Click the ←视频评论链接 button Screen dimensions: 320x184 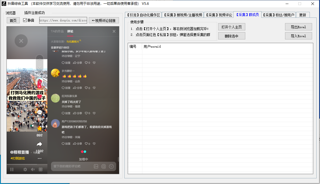(104, 20)
